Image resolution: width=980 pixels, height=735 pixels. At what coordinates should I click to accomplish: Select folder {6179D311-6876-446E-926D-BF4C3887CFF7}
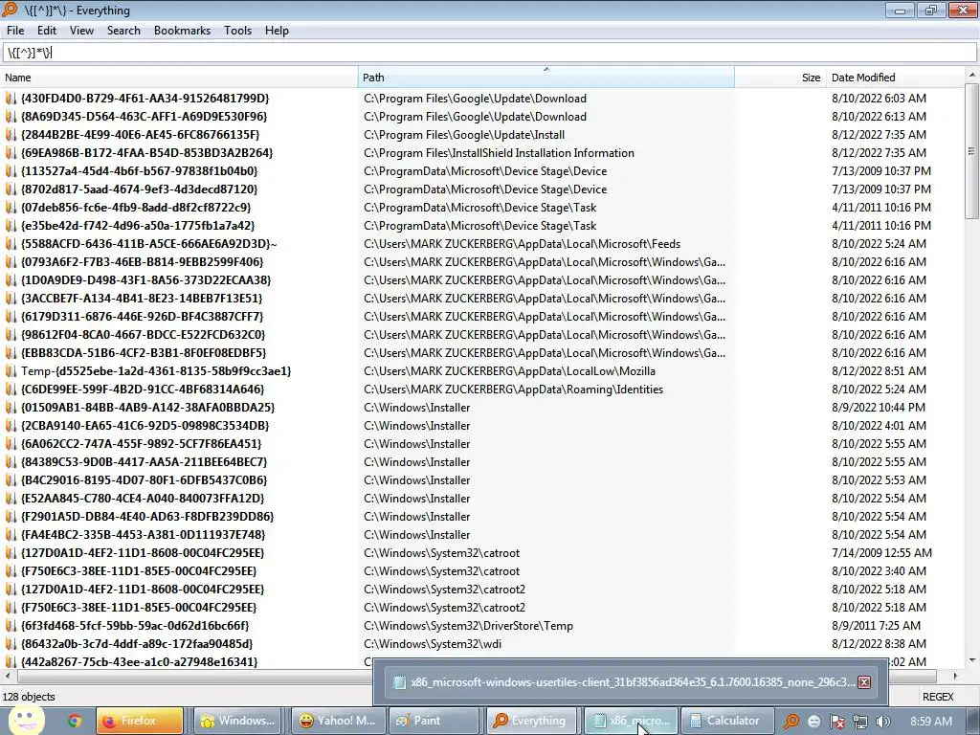point(142,316)
